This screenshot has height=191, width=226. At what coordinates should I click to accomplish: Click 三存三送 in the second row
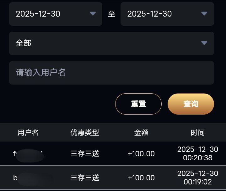pyautogui.click(x=85, y=178)
